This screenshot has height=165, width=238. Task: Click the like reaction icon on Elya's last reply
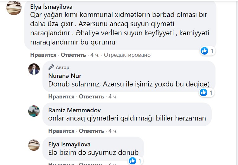[x=132, y=161]
